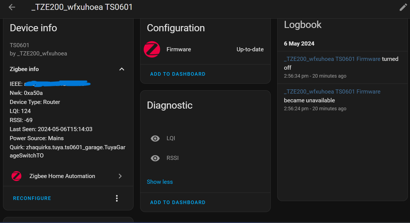The height and width of the screenshot is (223, 410).
Task: Open the LQI diagnostic entity
Action: coord(171,139)
